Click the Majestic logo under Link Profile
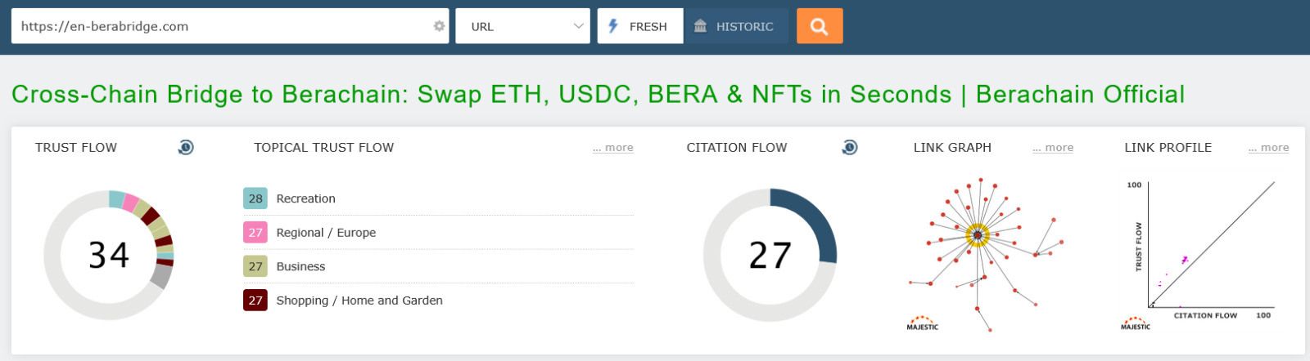The image size is (1310, 361). [x=1135, y=323]
